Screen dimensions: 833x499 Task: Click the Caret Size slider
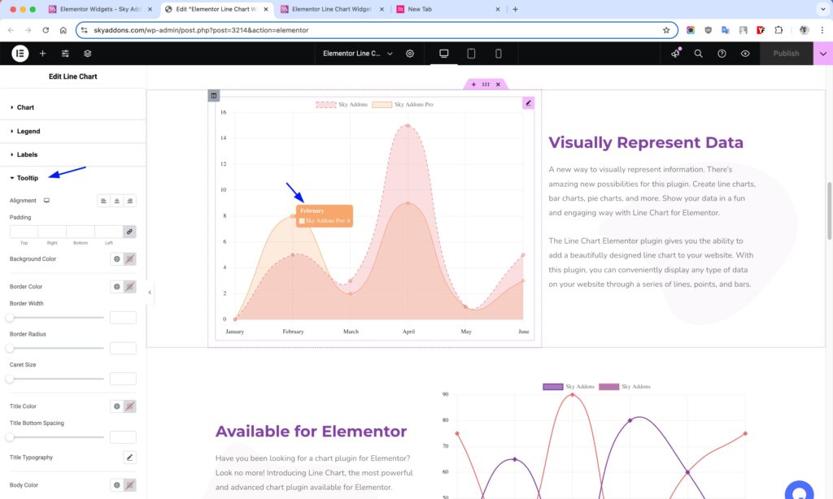coord(56,379)
